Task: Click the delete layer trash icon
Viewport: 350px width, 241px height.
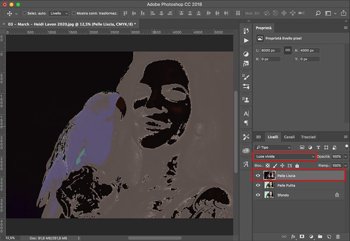Action: point(338,237)
